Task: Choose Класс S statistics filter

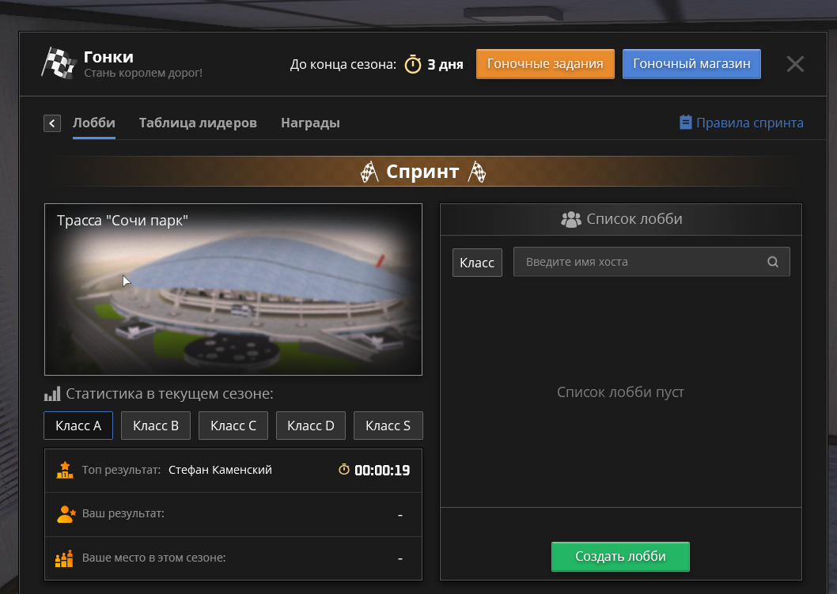Action: tap(388, 426)
